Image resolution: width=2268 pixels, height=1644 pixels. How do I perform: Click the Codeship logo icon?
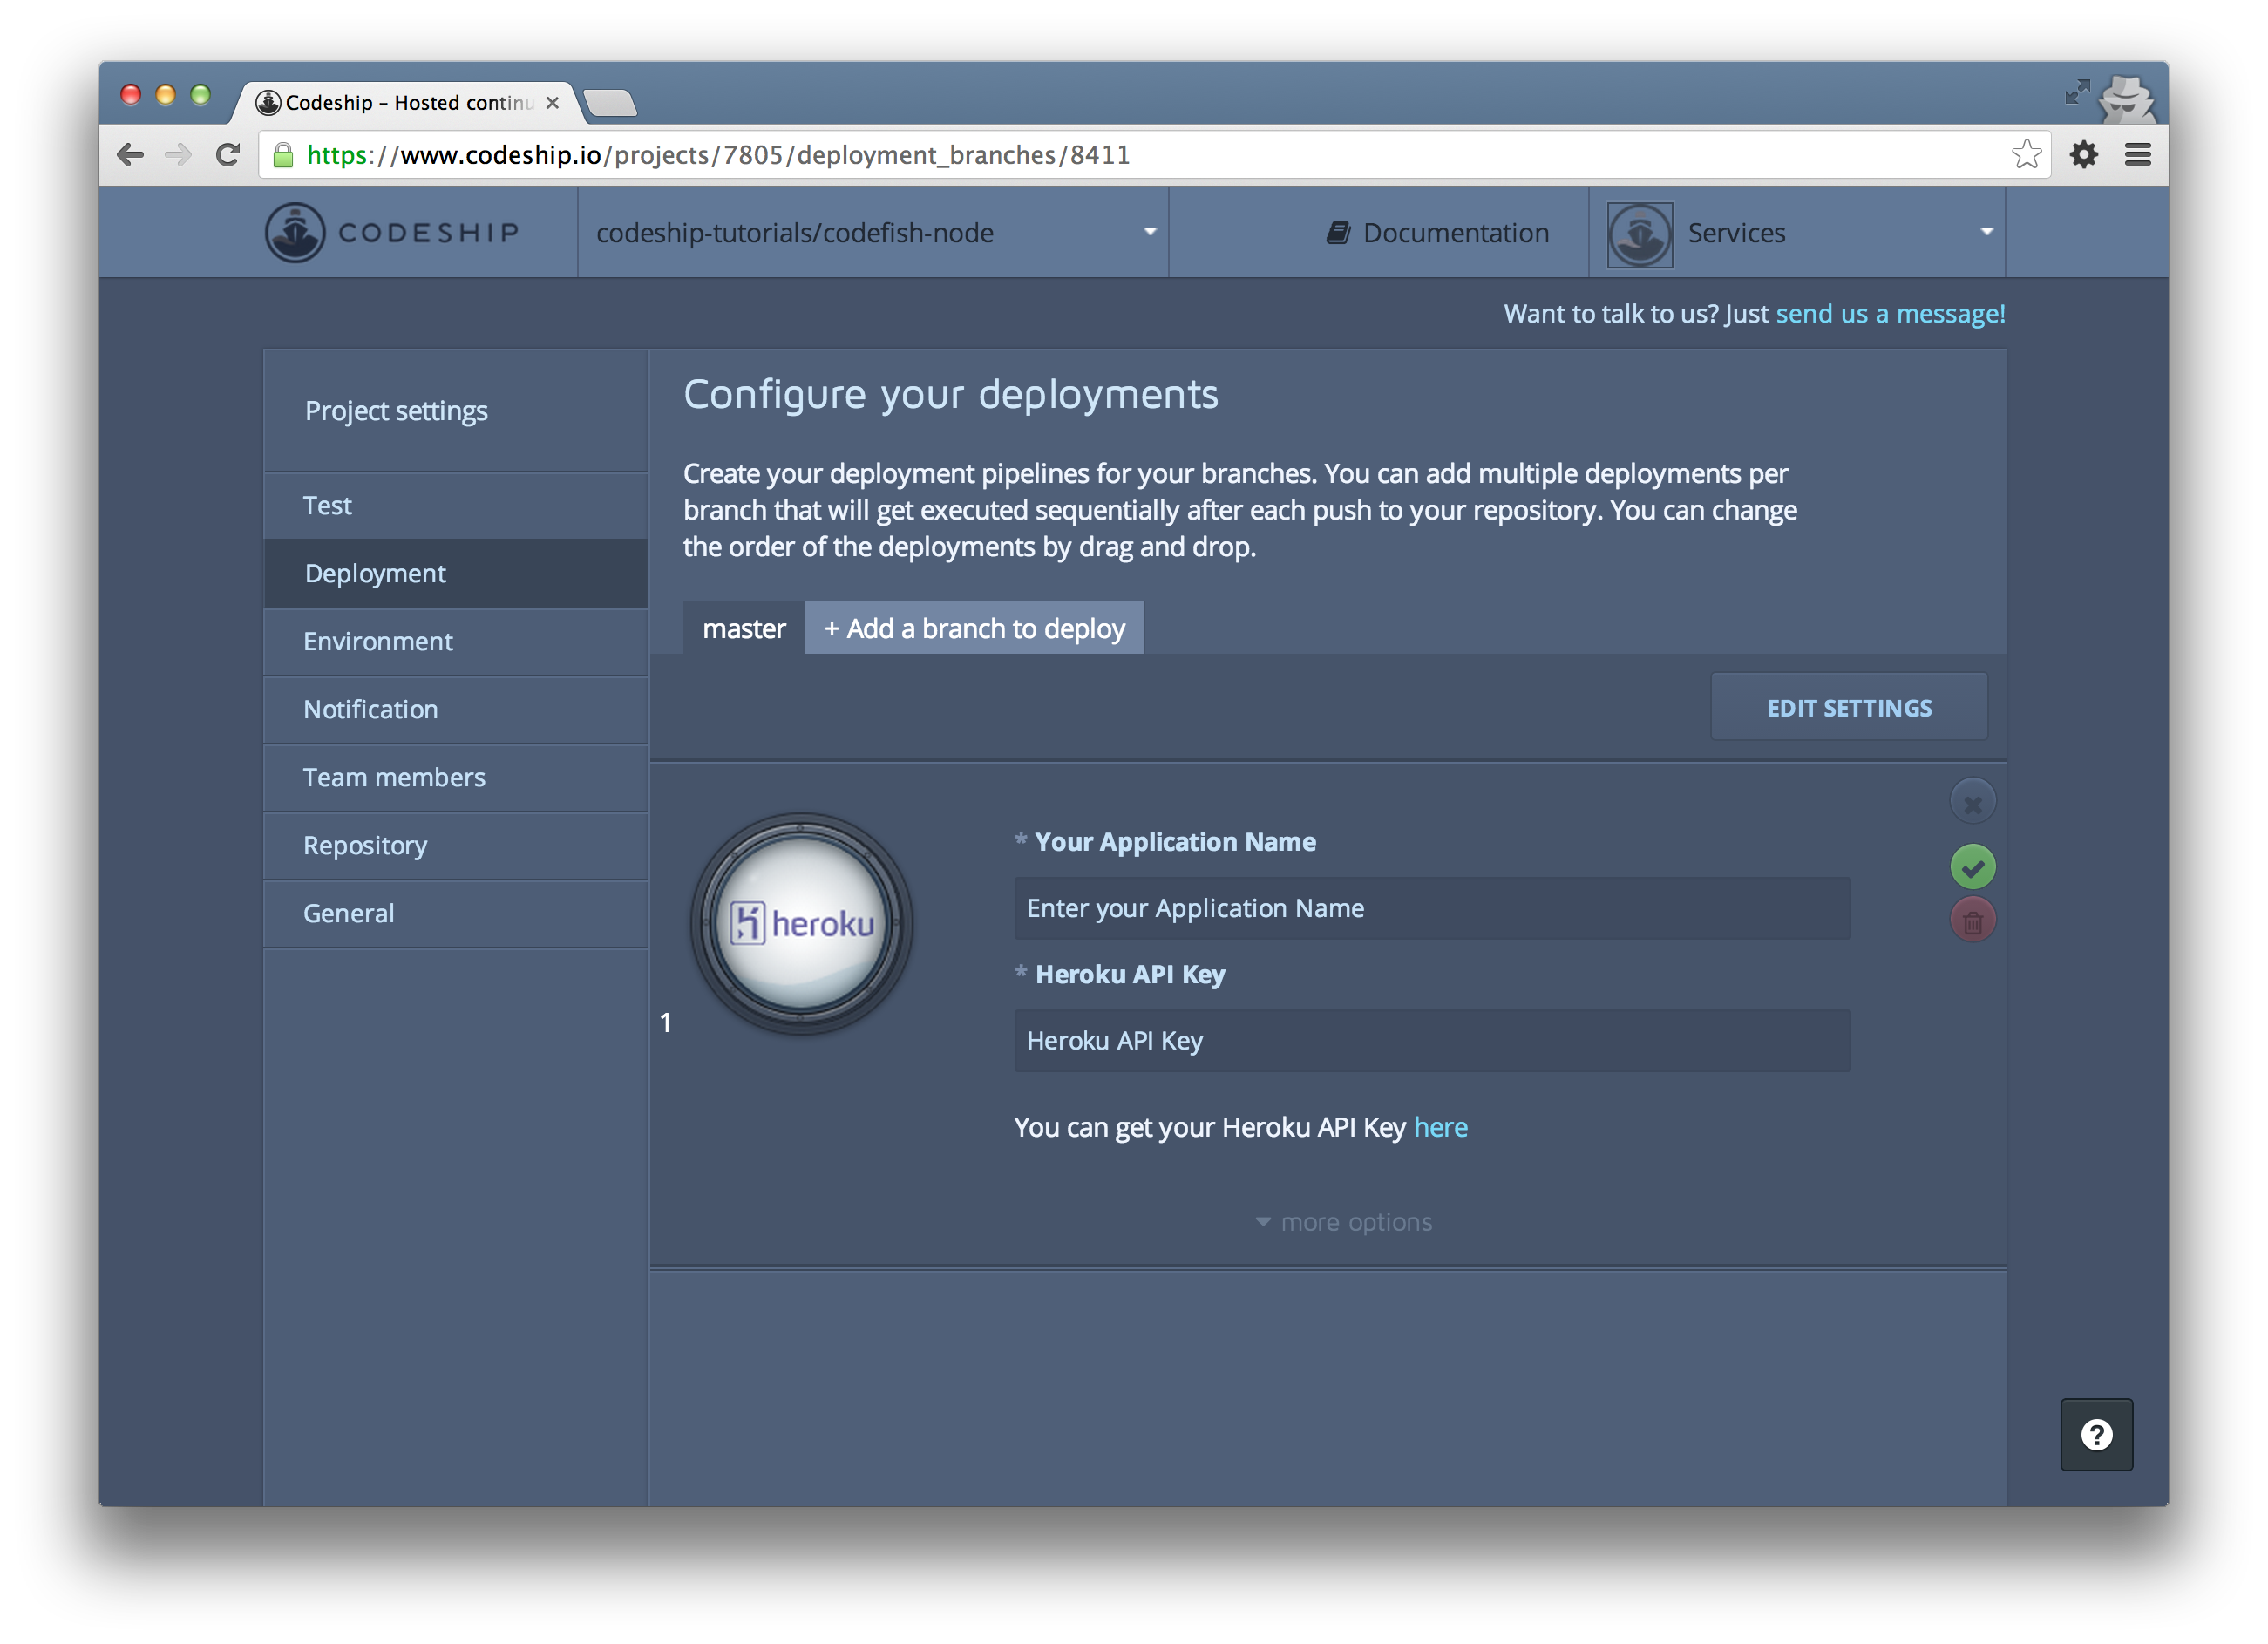click(x=295, y=232)
